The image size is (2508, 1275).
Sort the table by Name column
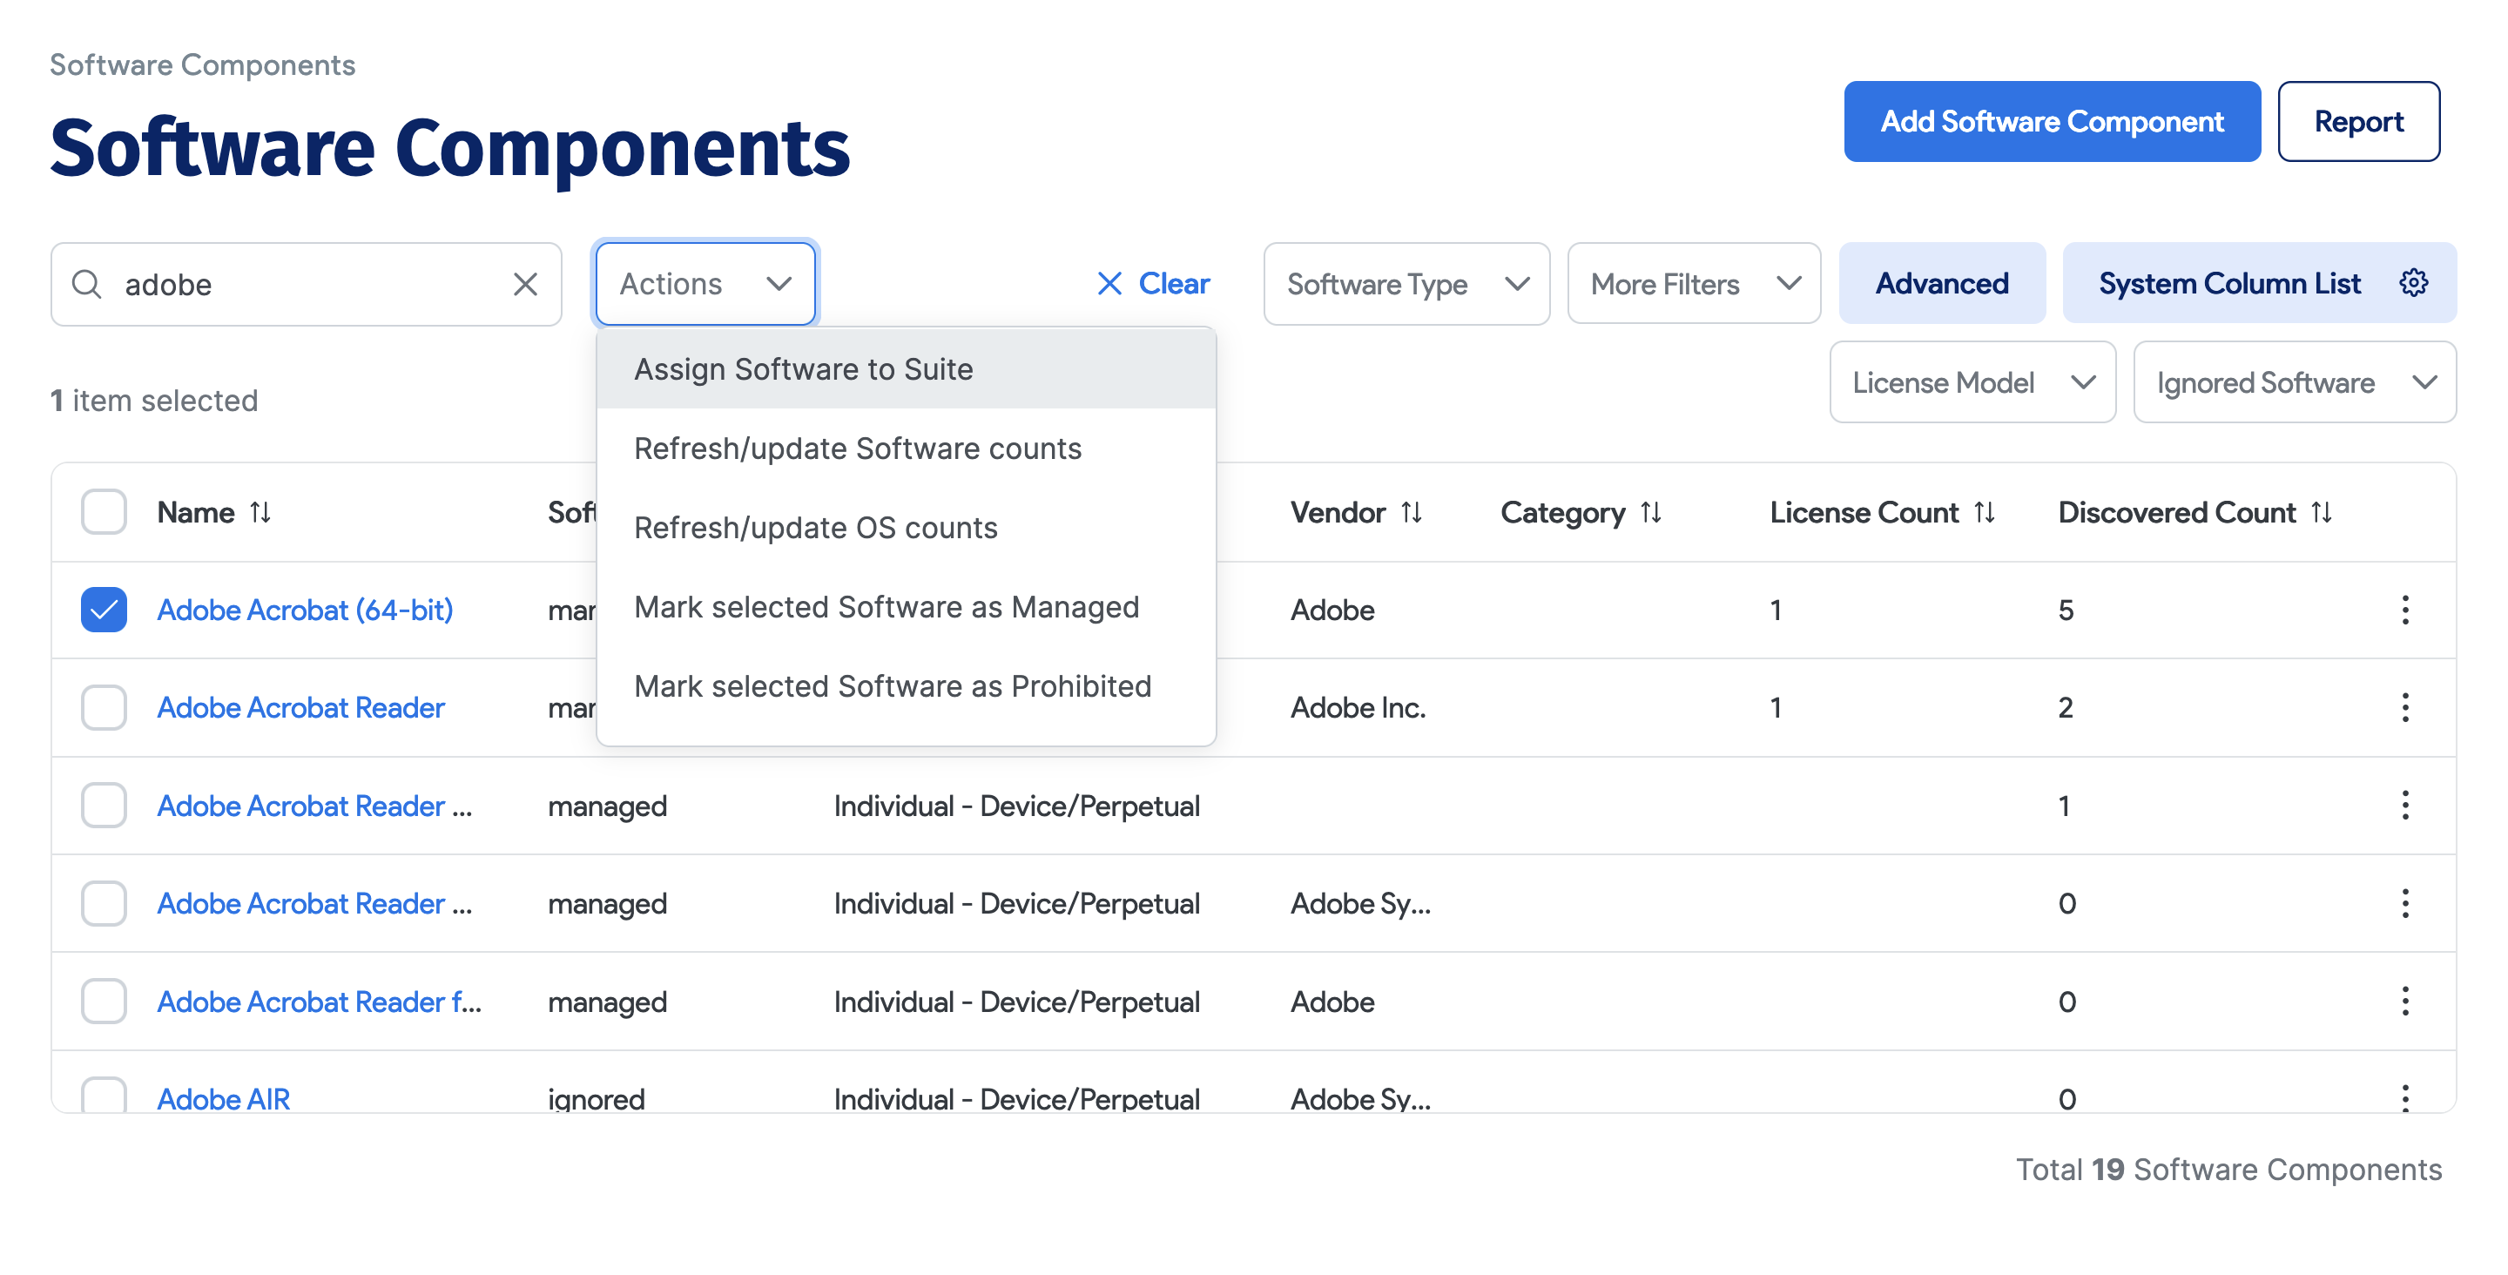[260, 511]
